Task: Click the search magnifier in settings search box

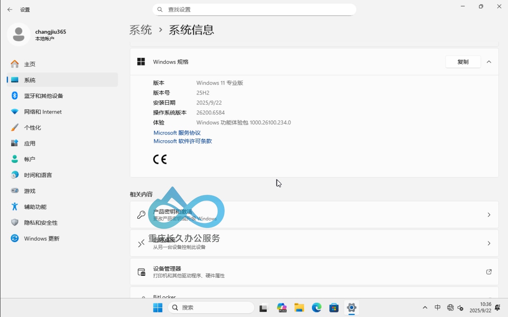Action: click(160, 9)
